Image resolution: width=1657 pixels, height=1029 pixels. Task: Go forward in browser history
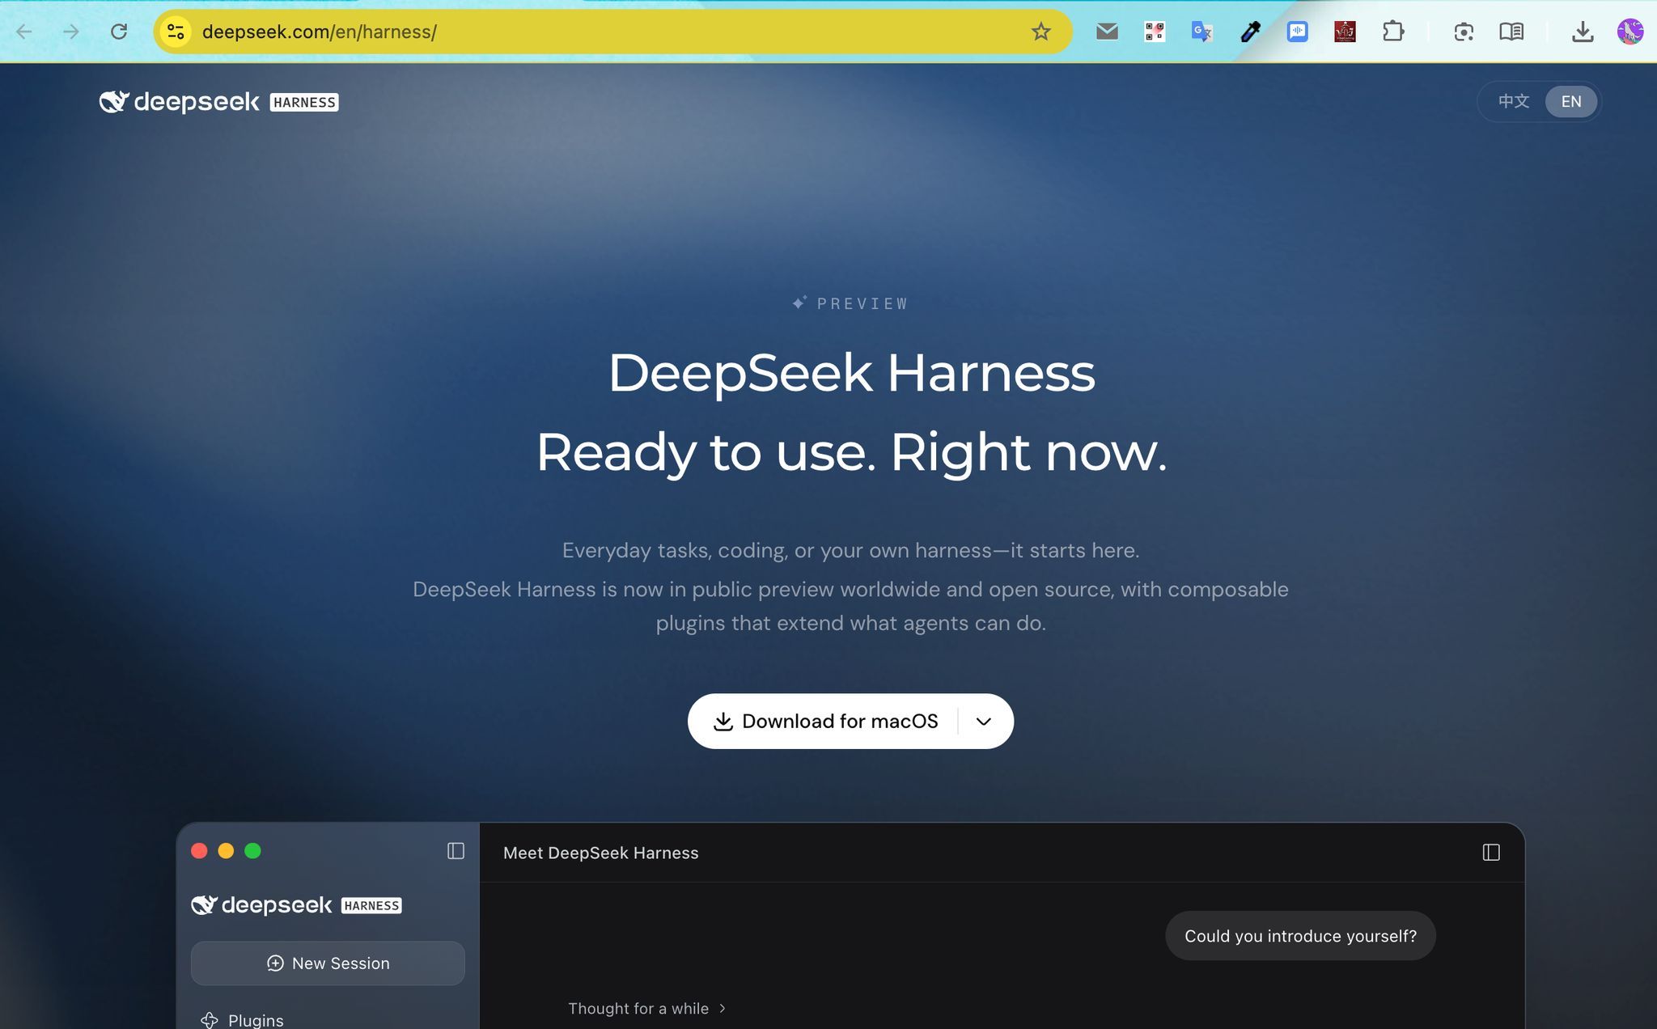[71, 32]
